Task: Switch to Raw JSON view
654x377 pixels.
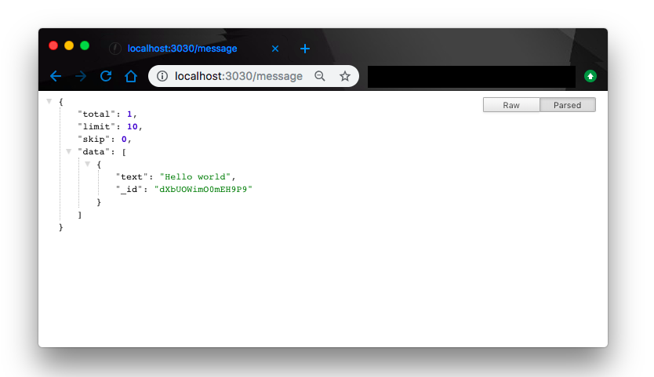Action: (511, 105)
